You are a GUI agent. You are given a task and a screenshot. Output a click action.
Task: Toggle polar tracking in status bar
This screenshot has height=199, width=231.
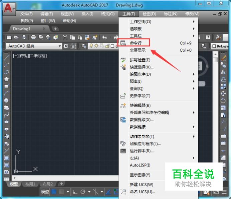point(83,192)
